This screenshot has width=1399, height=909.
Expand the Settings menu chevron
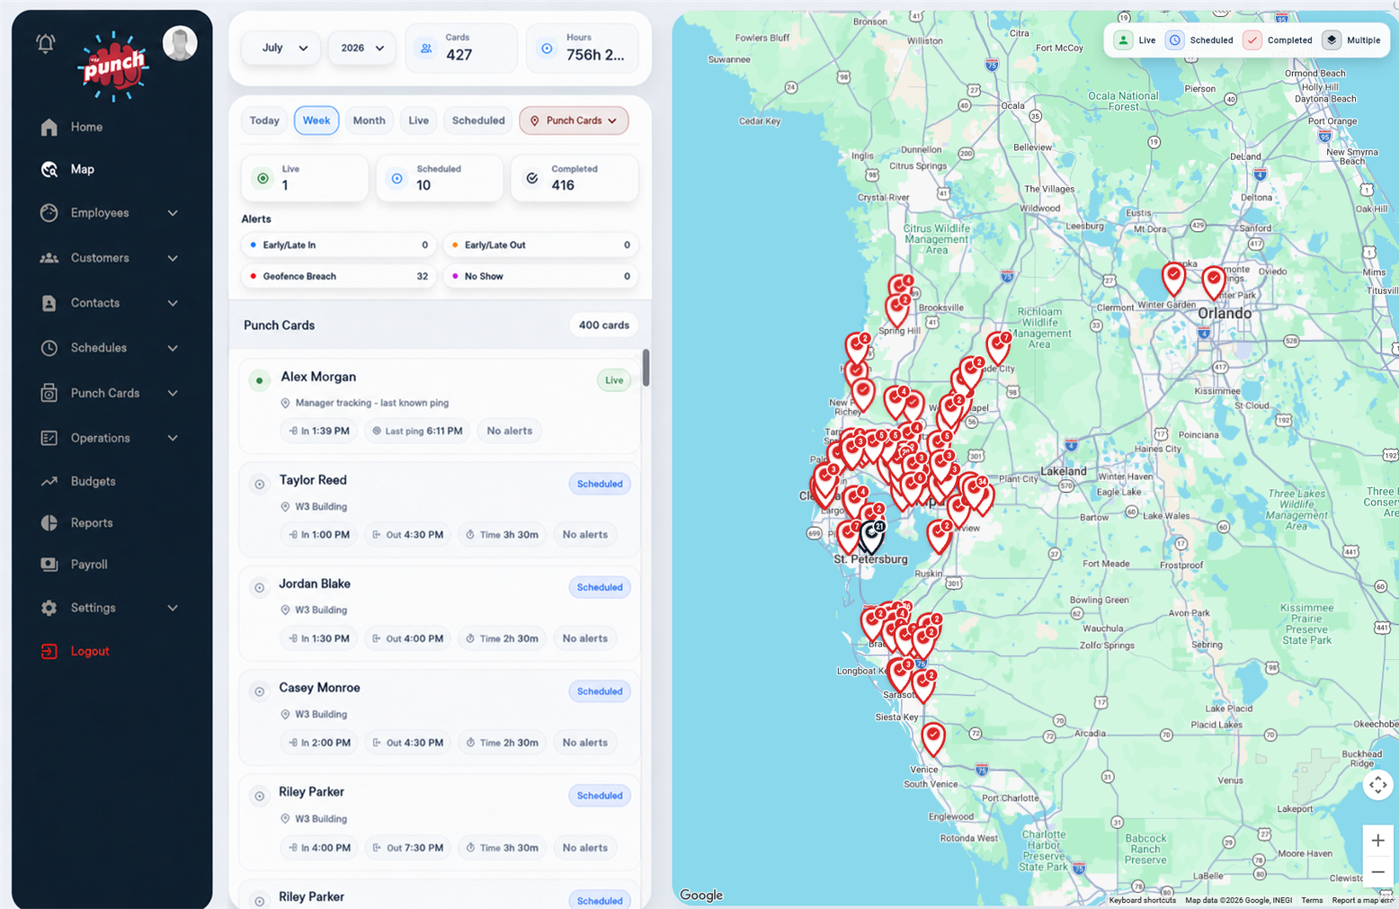click(x=173, y=608)
